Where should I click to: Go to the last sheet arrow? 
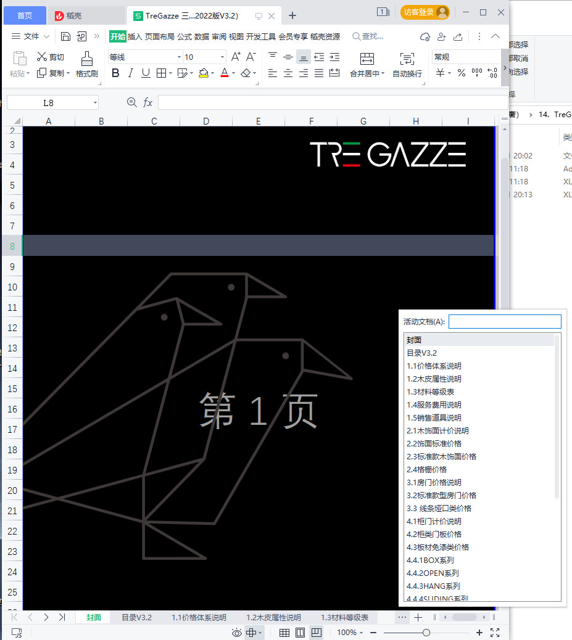[x=62, y=617]
